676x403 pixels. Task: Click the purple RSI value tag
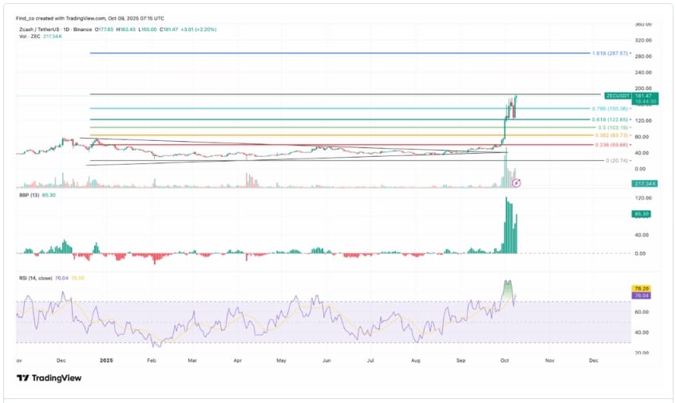tap(641, 295)
